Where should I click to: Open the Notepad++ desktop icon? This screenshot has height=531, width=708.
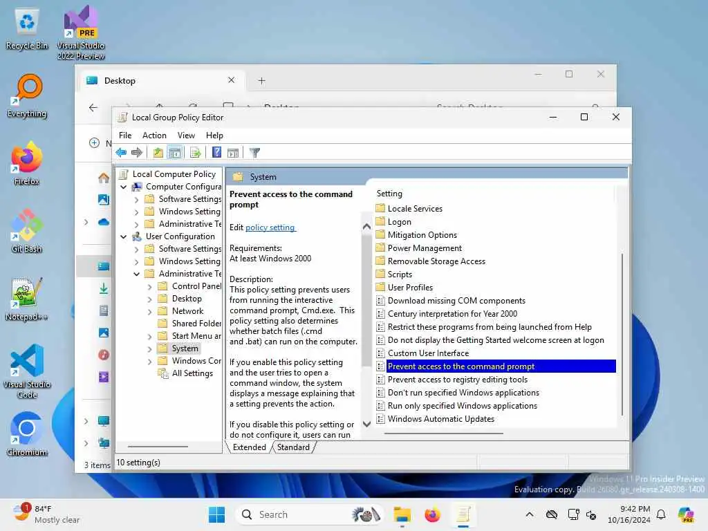point(27,299)
